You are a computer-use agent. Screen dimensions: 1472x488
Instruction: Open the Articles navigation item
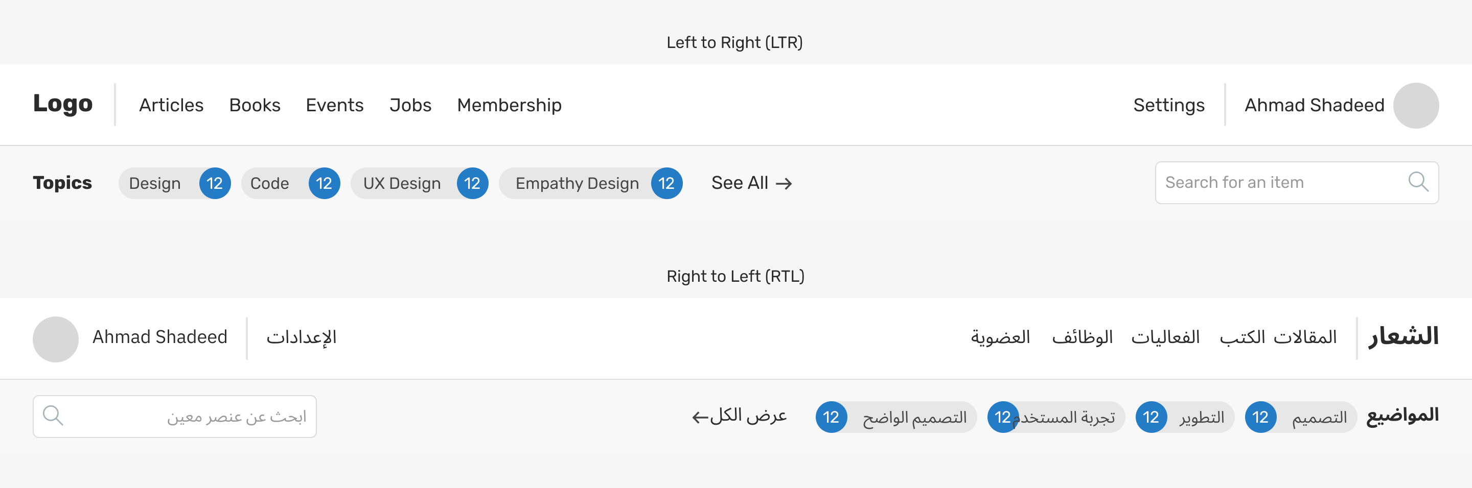click(x=171, y=105)
